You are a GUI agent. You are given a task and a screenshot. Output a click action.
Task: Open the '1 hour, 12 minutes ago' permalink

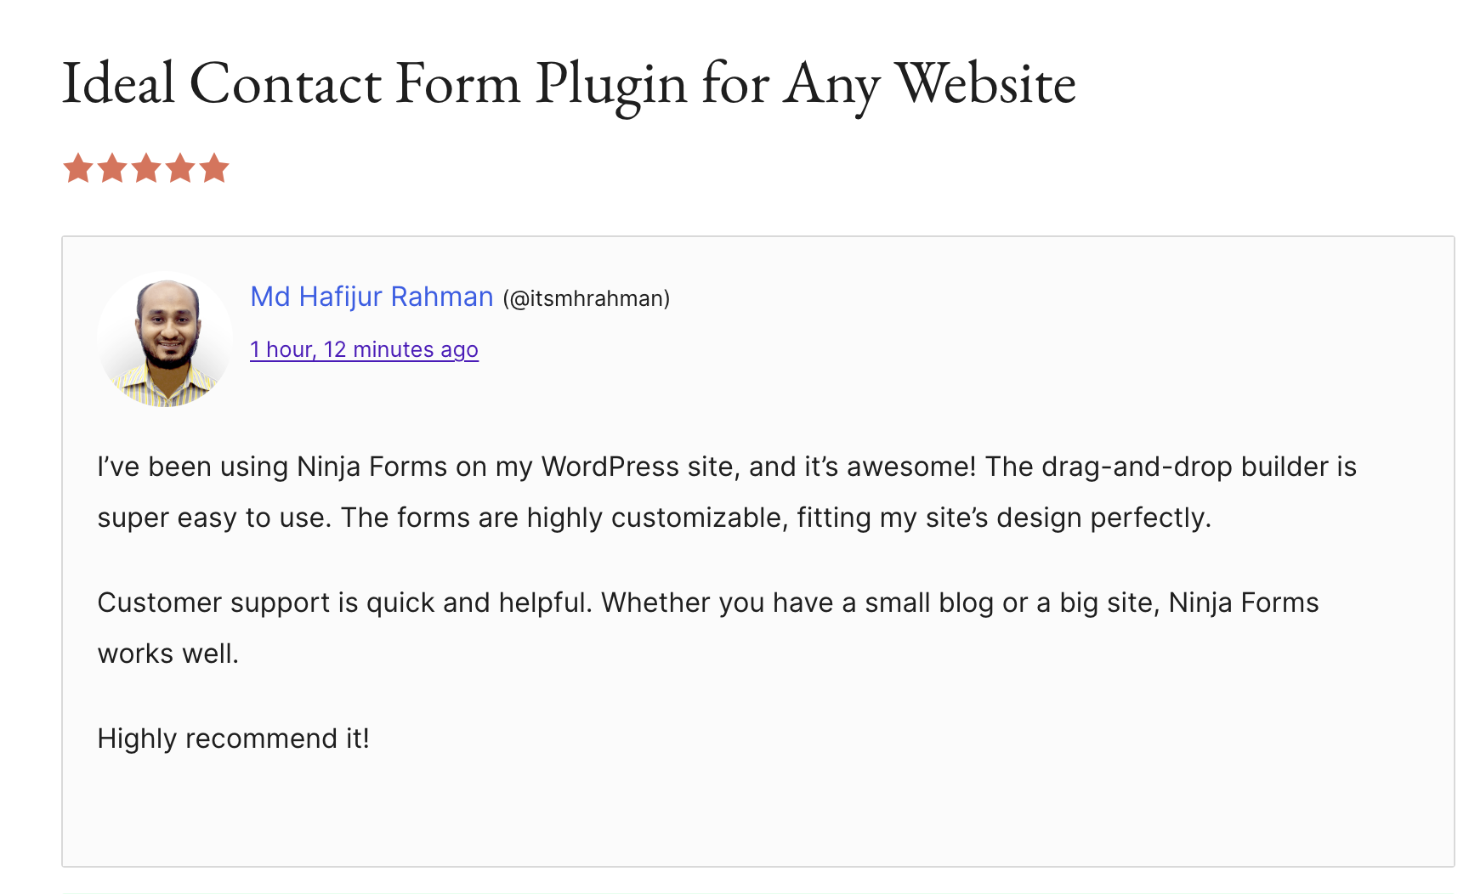click(364, 349)
